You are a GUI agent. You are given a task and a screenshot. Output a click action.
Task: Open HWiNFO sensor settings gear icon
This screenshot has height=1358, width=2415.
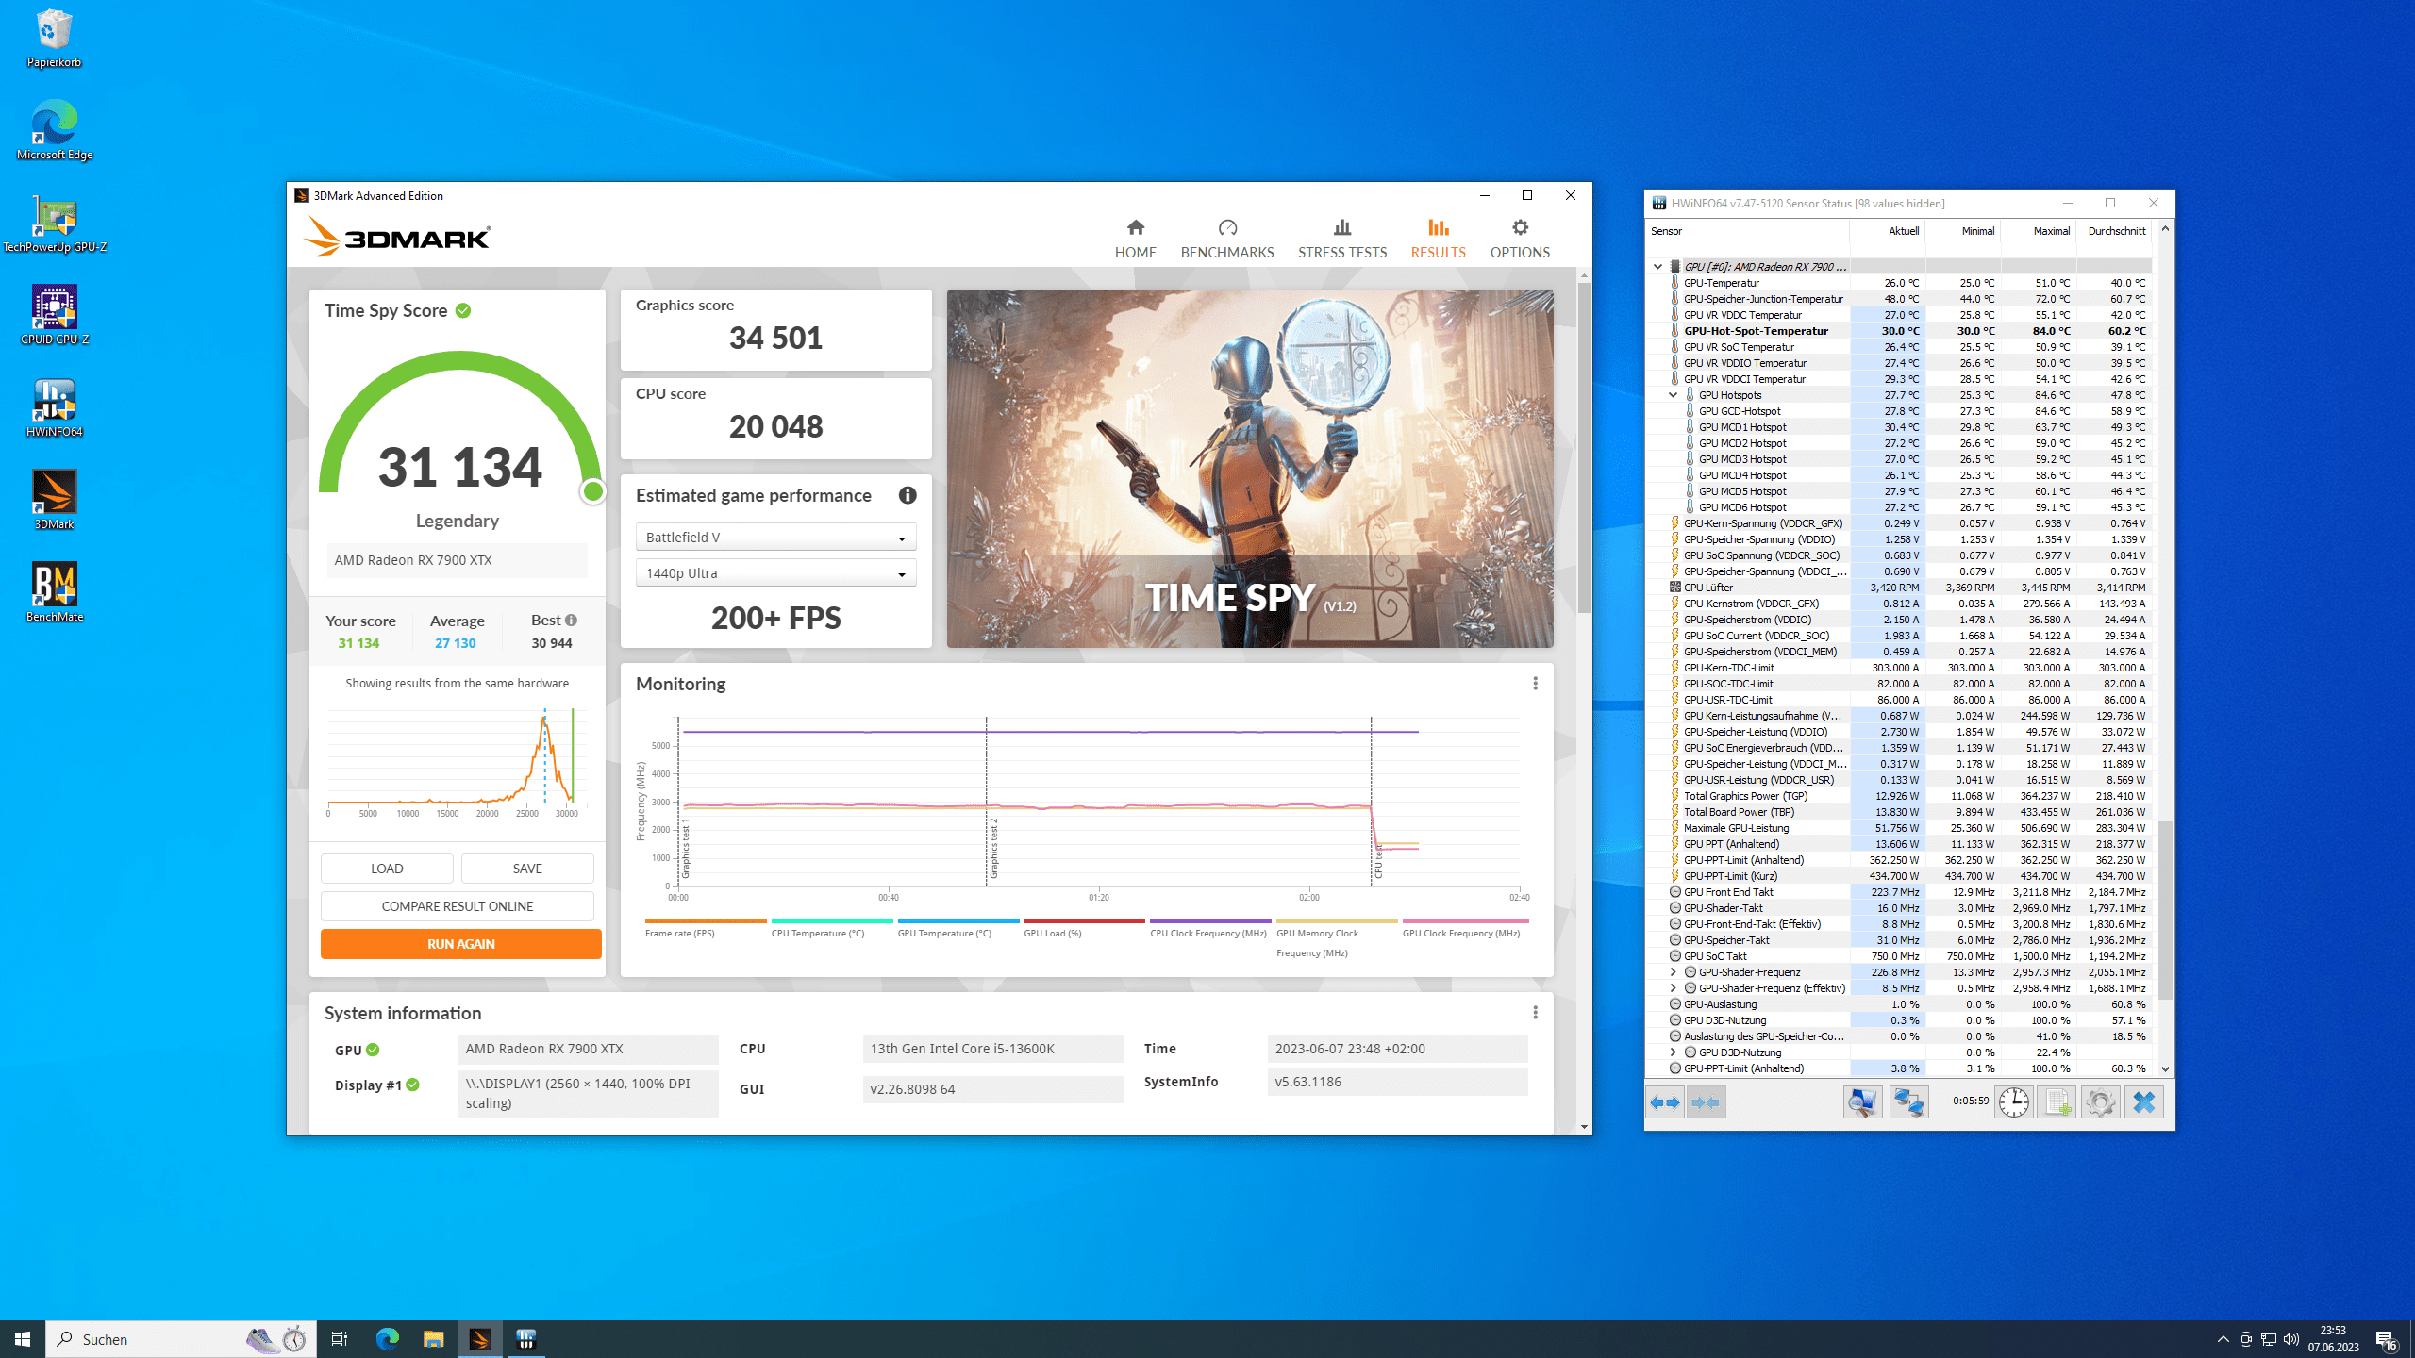coord(2100,1101)
